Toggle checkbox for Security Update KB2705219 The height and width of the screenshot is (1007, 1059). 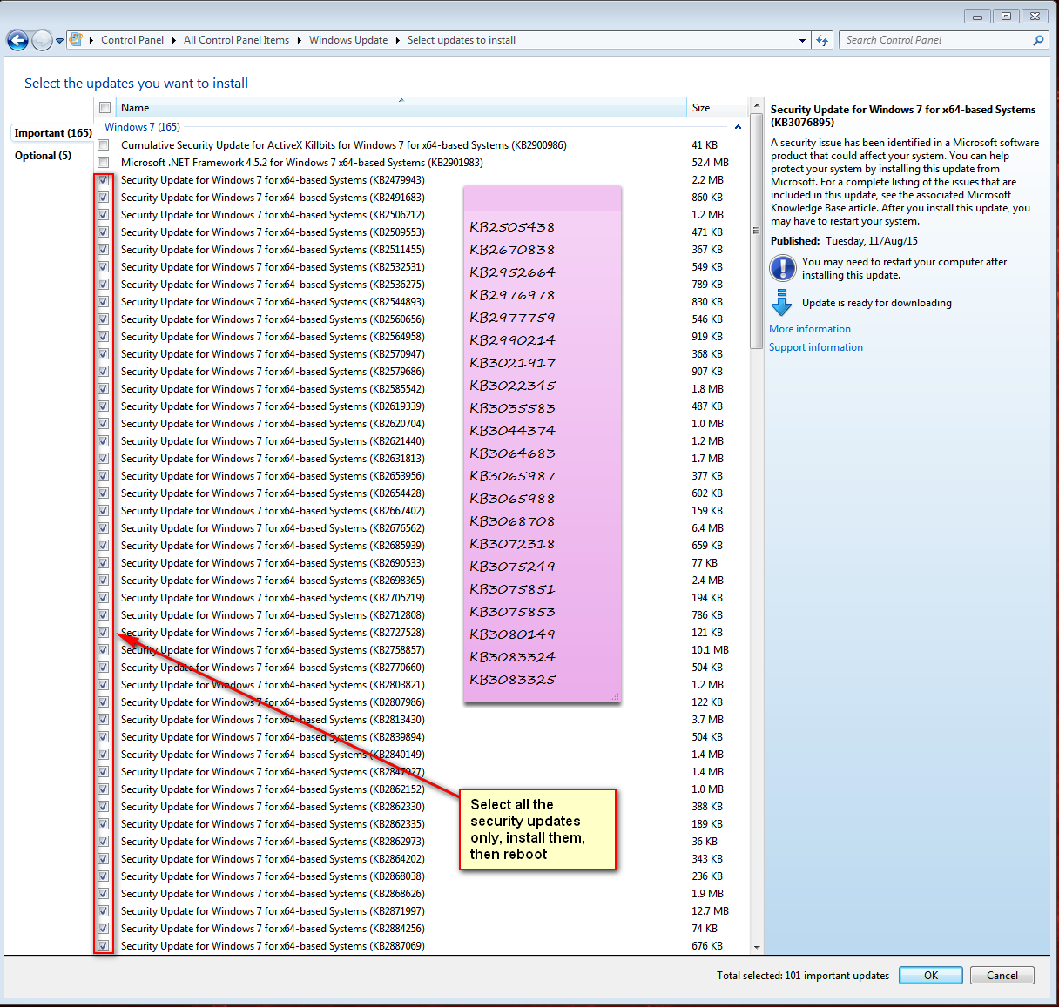pyautogui.click(x=104, y=598)
